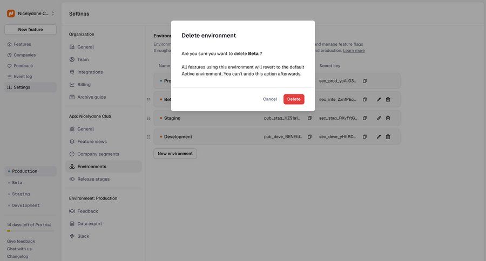Viewport: 486px width, 261px height.
Task: Click the Billing chart icon
Action: pos(72,85)
